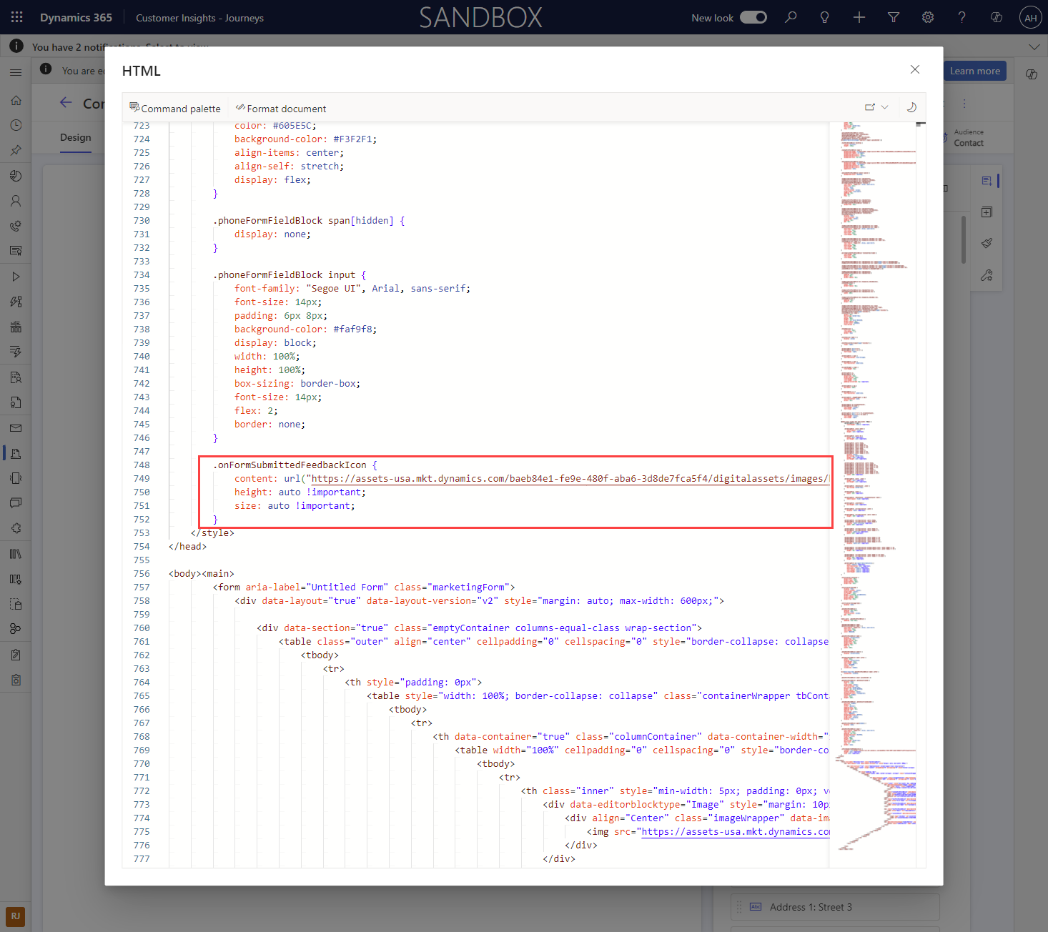Expand the notifications banner chevron
Image resolution: width=1048 pixels, height=932 pixels.
(x=1034, y=46)
